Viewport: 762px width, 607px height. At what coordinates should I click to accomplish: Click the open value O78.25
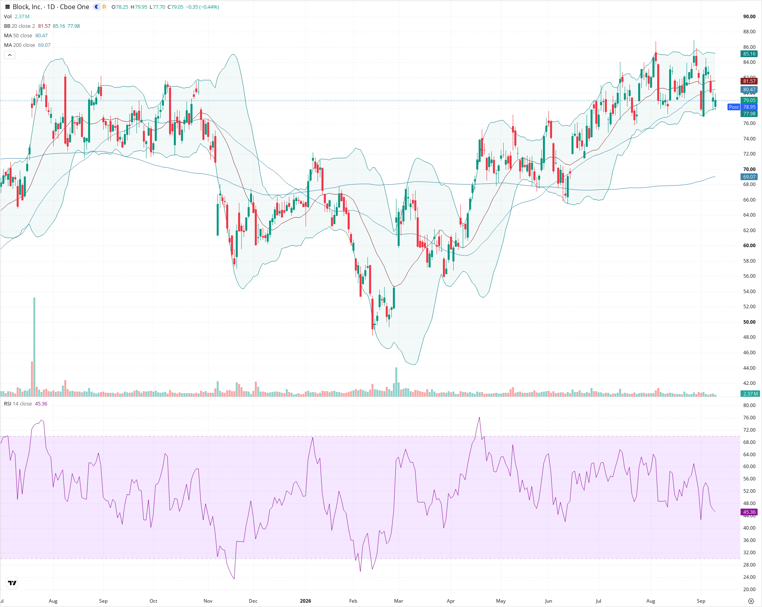pyautogui.click(x=120, y=7)
